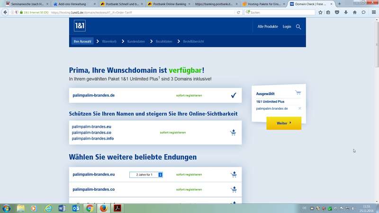Toggle the checkmark for palimpalim-brandes.de

[x=233, y=95]
